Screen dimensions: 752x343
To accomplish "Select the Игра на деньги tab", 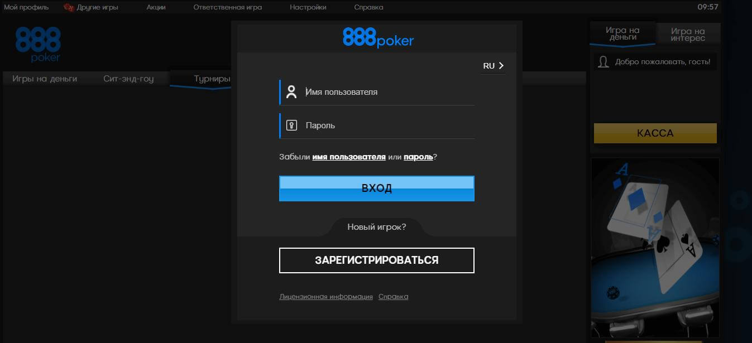I will (x=622, y=33).
